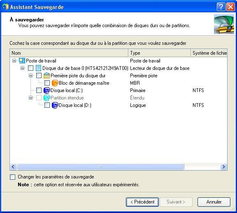This screenshot has height=213, width=237.
Task: Click the help question mark icon in the title bar
Action: (221, 7)
